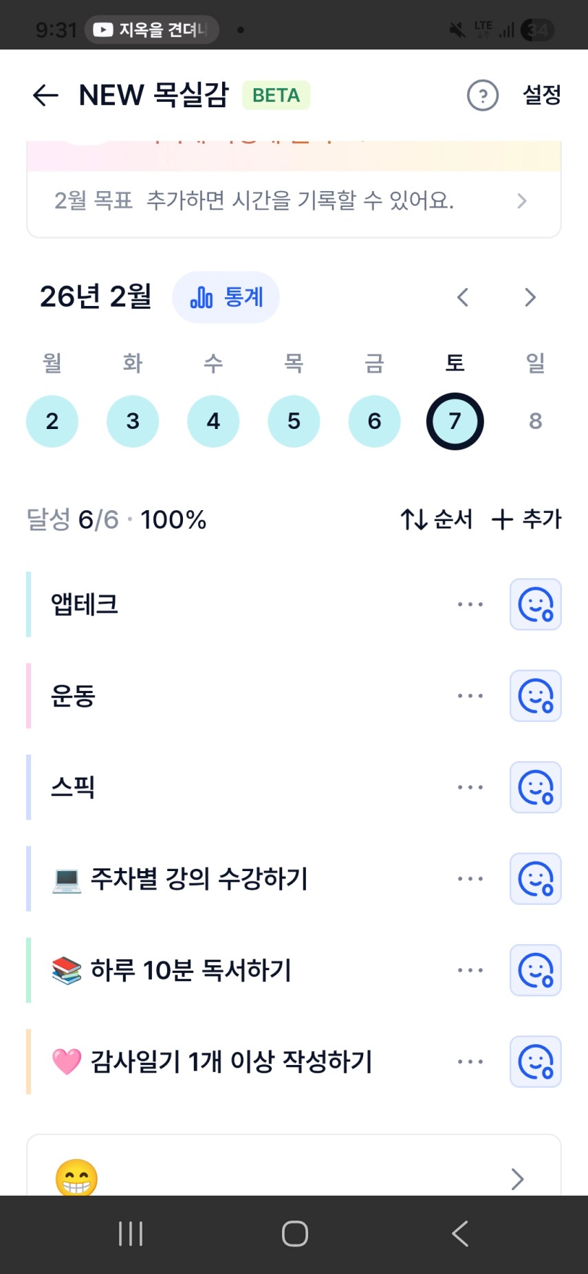Screen dimensions: 588x1274
Task: Tap the back arrow next to NEW 목실감
Action: 45,96
